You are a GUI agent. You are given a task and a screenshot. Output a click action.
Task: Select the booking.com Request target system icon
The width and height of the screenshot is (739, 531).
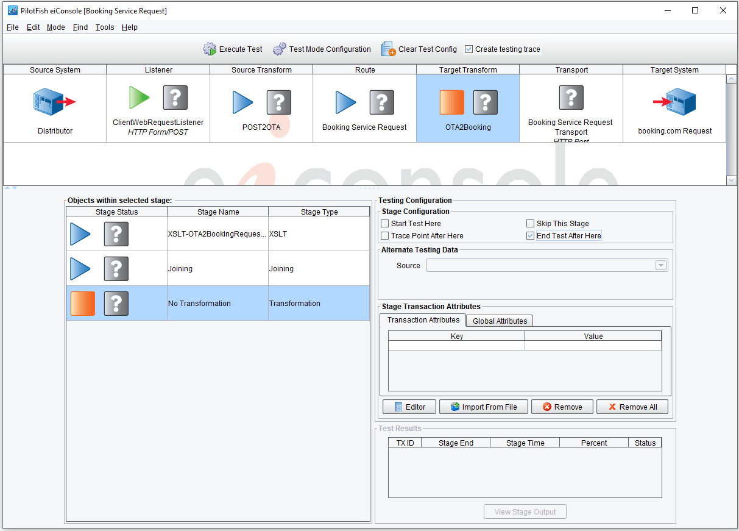674,101
